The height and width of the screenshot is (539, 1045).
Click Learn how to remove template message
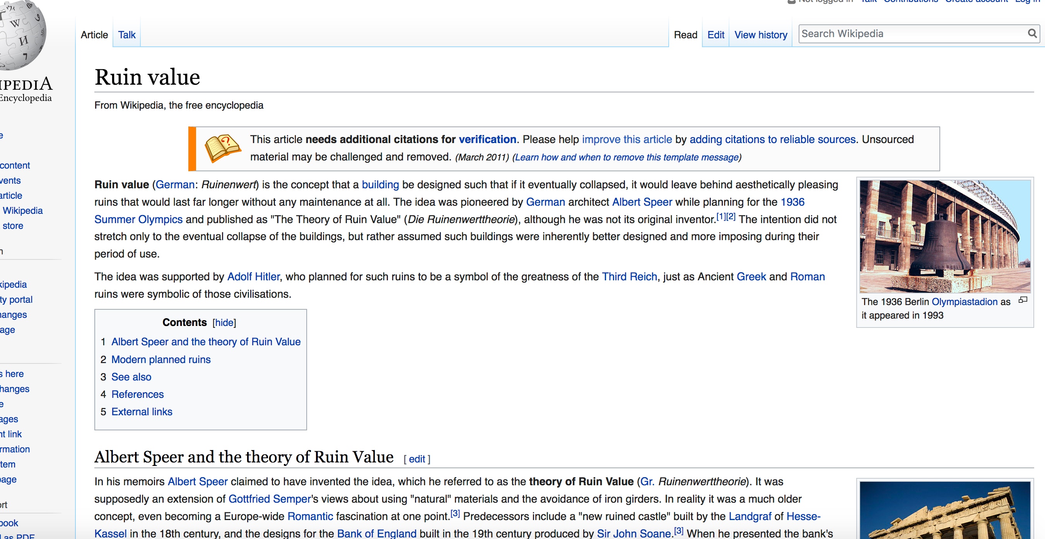pos(627,157)
